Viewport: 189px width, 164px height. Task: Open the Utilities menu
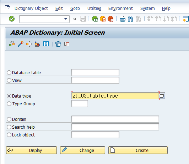click(x=94, y=8)
